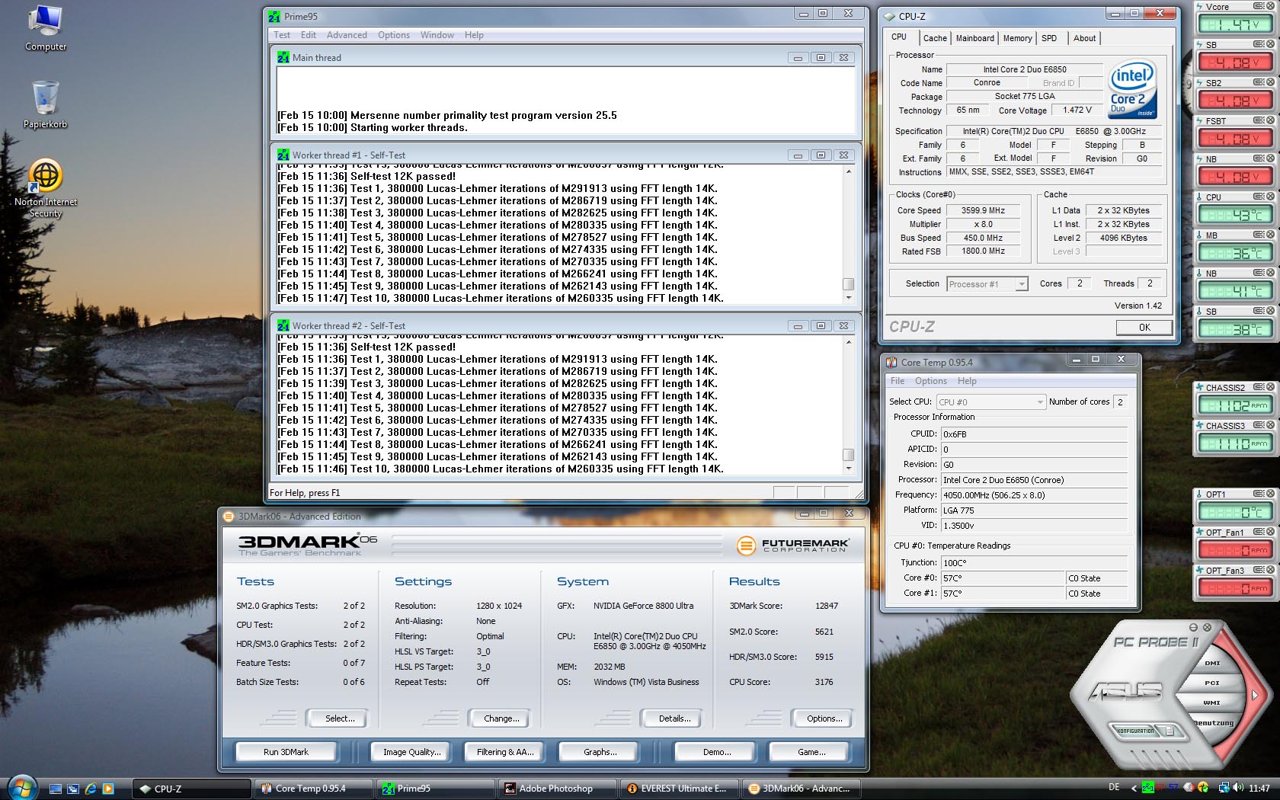Click Select button under Tests in 3DMark06
The height and width of the screenshot is (800, 1280).
(x=339, y=718)
